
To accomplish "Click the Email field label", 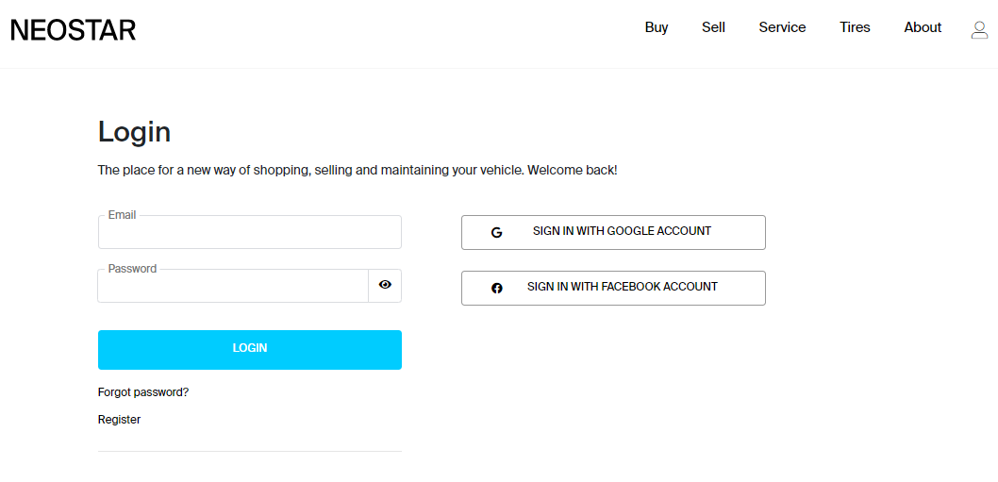I will pyautogui.click(x=123, y=215).
